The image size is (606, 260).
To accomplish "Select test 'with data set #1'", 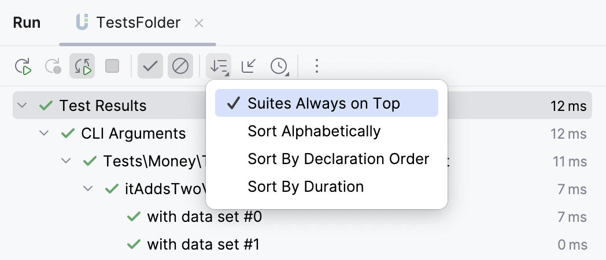I will [203, 244].
